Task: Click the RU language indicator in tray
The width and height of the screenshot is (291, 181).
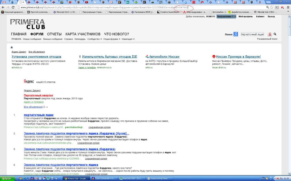Action: (263, 178)
